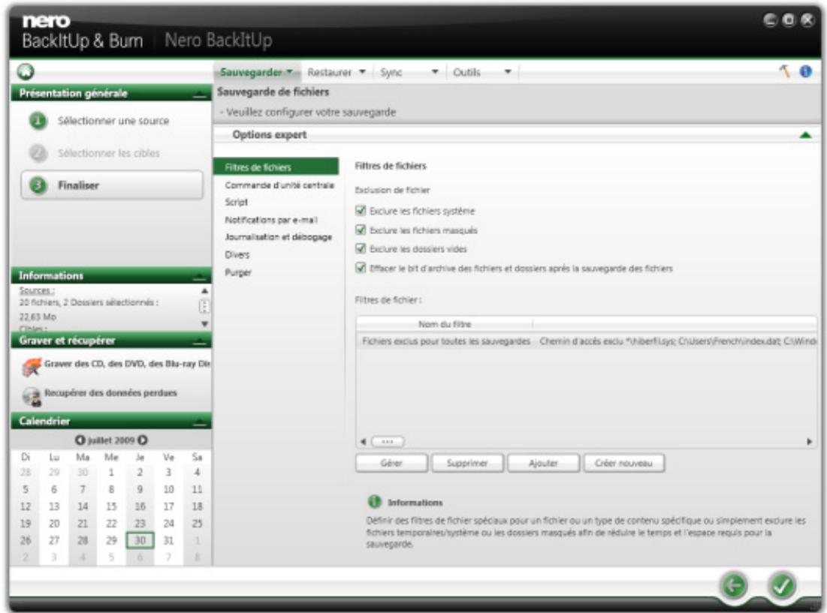Image resolution: width=827 pixels, height=613 pixels.
Task: Click Sélectionner une source step
Action: pyautogui.click(x=113, y=121)
